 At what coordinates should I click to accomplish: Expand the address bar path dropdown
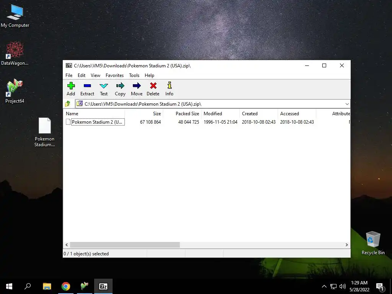pos(347,104)
